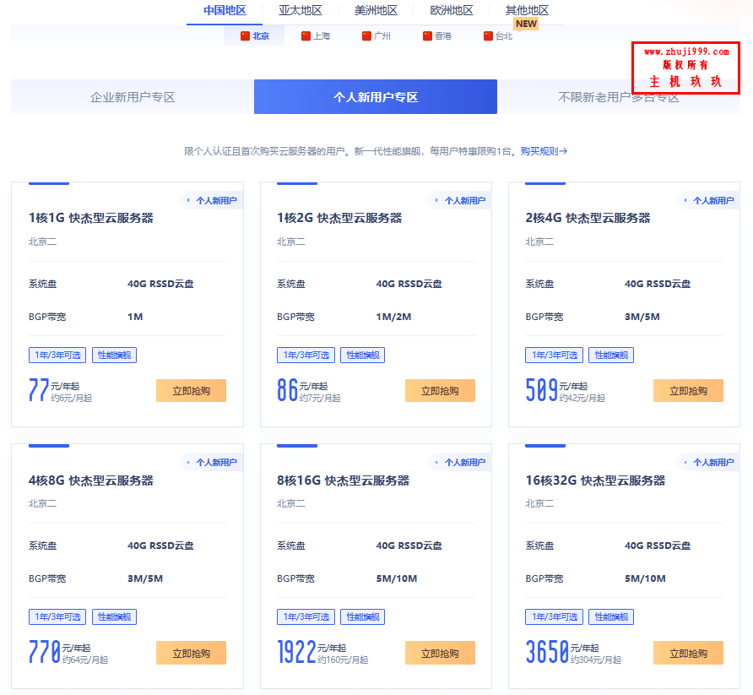This screenshot has width=753, height=695.
Task: Select the 中国地区 region tab
Action: coord(225,11)
